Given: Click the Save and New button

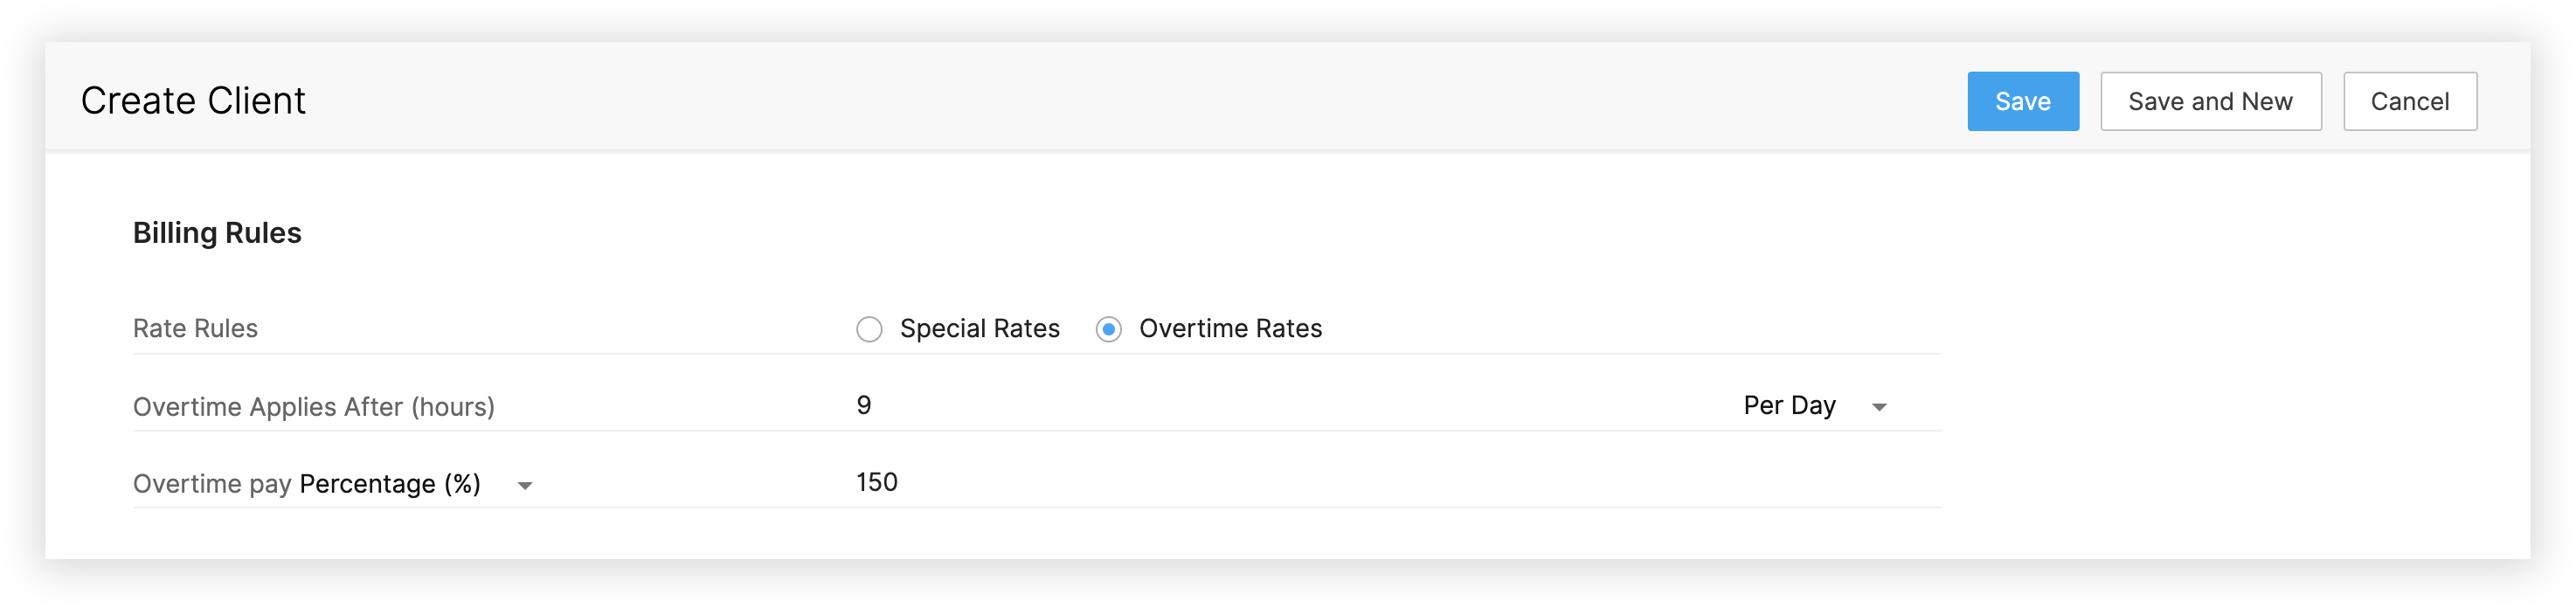Looking at the screenshot, I should point(2210,101).
